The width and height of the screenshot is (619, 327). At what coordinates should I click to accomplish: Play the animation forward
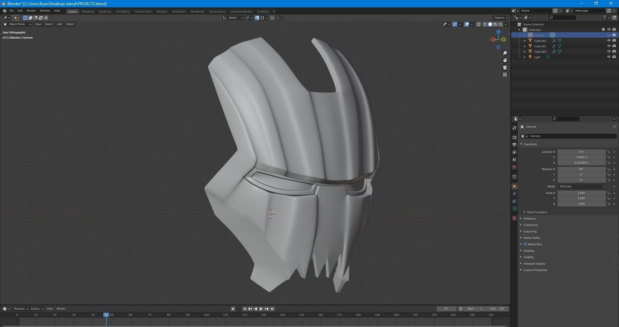[x=261, y=309]
